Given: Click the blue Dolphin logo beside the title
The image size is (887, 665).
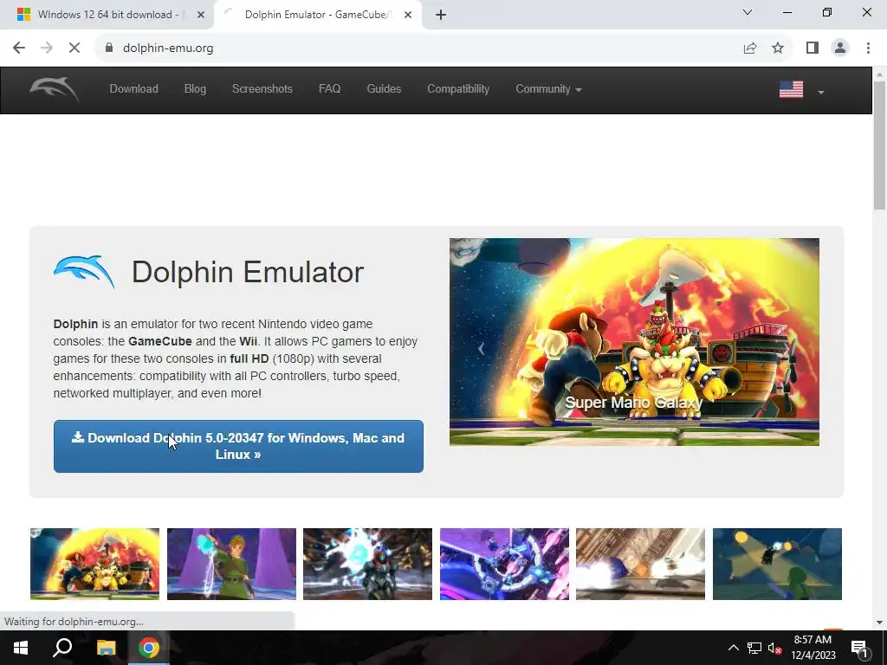Looking at the screenshot, I should pyautogui.click(x=84, y=271).
